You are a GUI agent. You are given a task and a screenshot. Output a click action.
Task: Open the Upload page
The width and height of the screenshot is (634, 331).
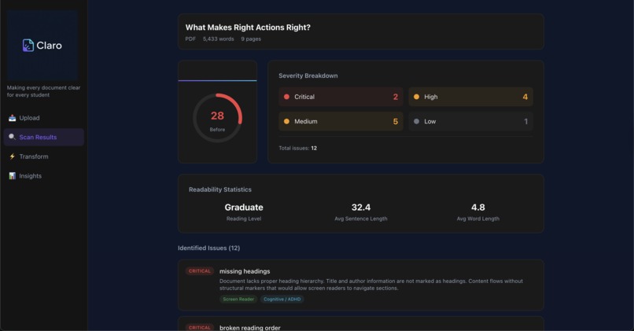[44, 118]
